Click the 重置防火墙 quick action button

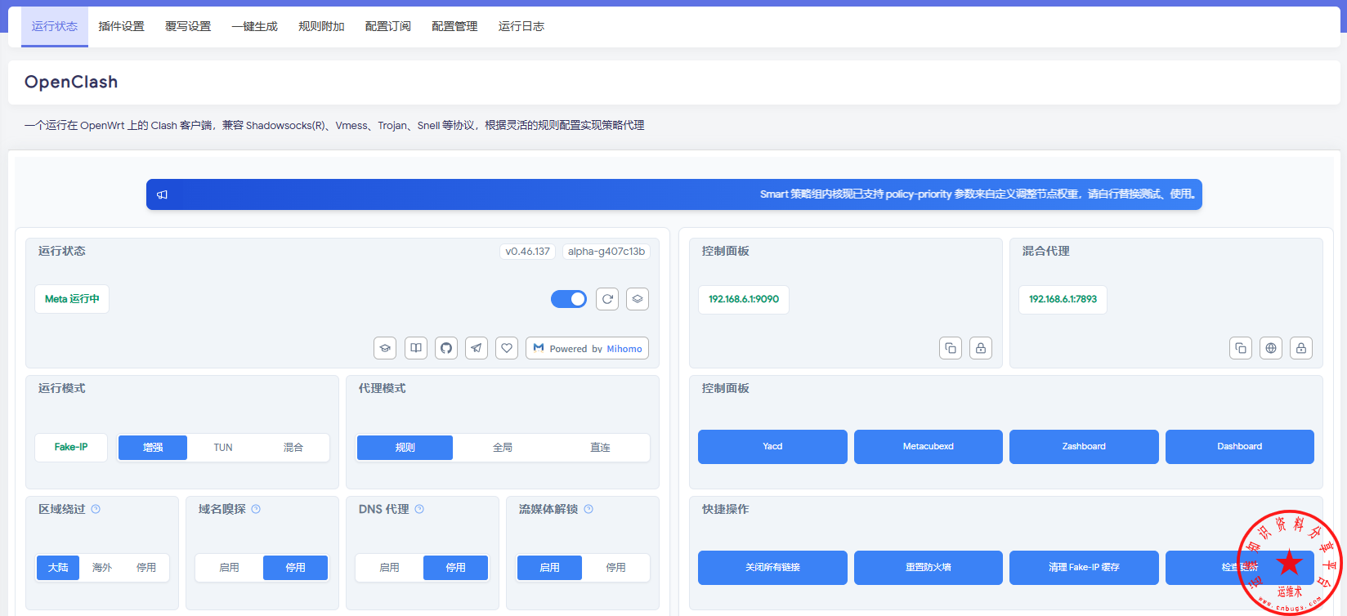tap(929, 568)
